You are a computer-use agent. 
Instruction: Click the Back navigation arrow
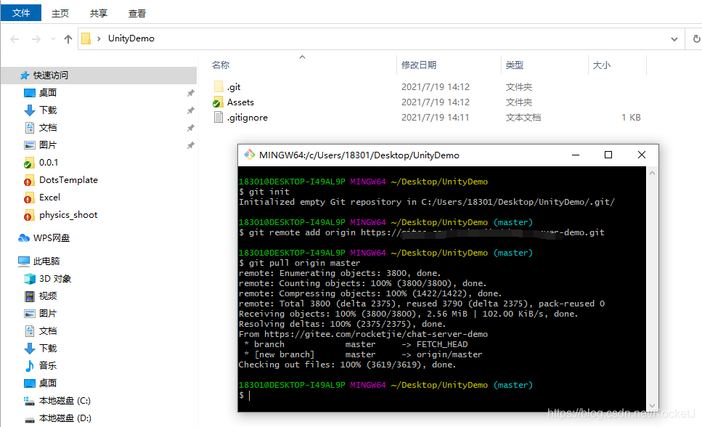point(15,39)
